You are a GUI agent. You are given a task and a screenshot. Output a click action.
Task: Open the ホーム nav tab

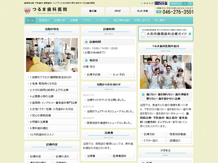(x=31, y=20)
